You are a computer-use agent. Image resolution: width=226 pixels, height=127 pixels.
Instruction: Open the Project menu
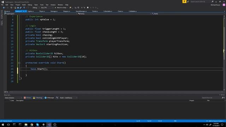pos(18,5)
